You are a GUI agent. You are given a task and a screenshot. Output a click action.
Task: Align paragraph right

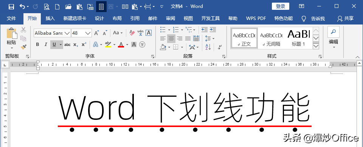(180, 38)
